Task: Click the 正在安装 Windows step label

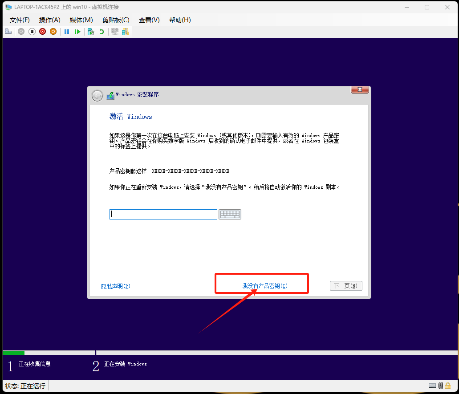Action: point(125,364)
